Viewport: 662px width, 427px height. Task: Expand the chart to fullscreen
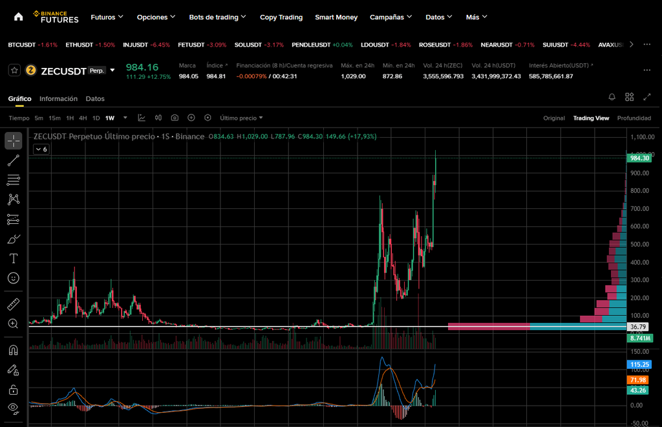point(646,97)
